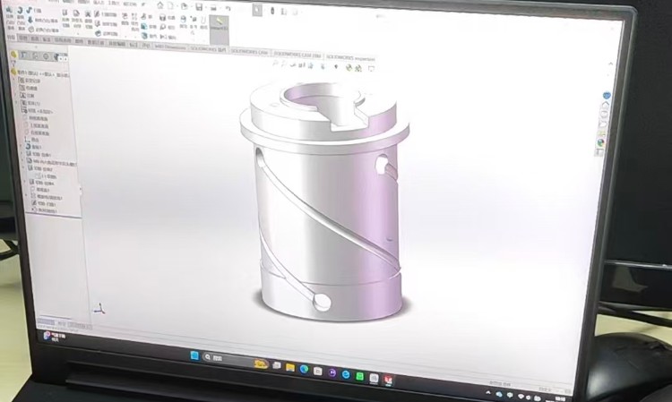Select the Origin item in feature tree
672x402 pixels.
coord(32,140)
